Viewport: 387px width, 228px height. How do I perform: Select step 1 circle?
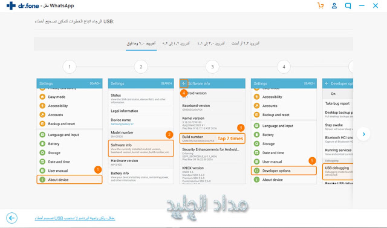(x=70, y=67)
